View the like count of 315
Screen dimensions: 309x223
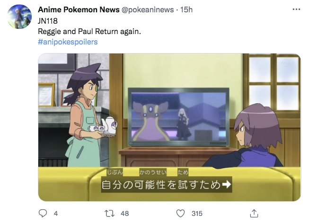(197, 214)
